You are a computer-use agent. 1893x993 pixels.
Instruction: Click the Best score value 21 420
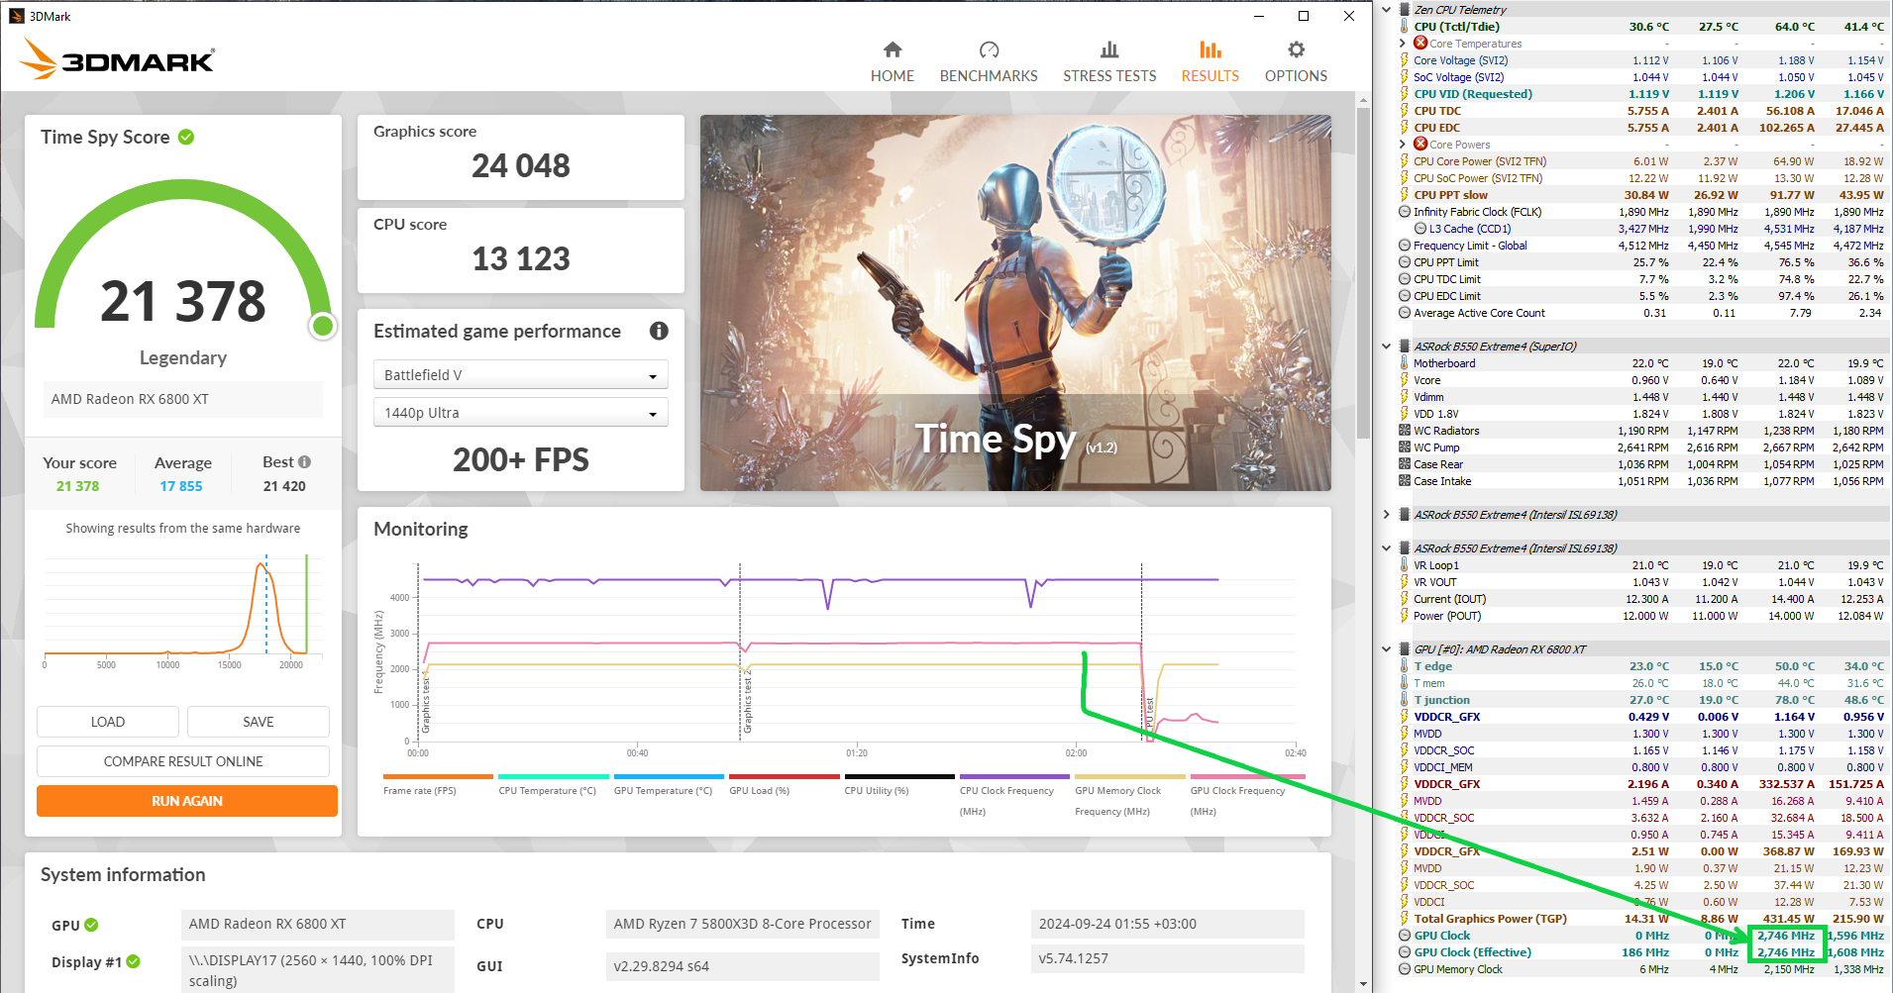tap(284, 486)
